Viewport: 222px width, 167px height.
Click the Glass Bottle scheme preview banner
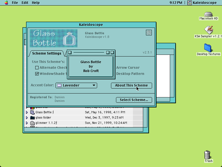pos(54,38)
